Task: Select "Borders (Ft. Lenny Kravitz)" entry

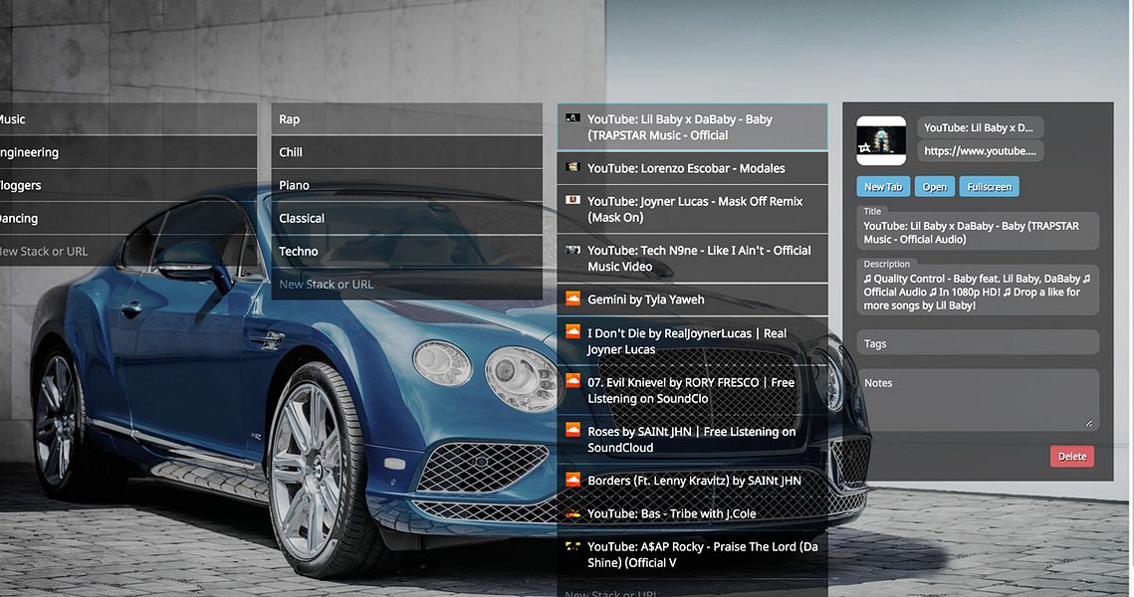Action: point(692,481)
